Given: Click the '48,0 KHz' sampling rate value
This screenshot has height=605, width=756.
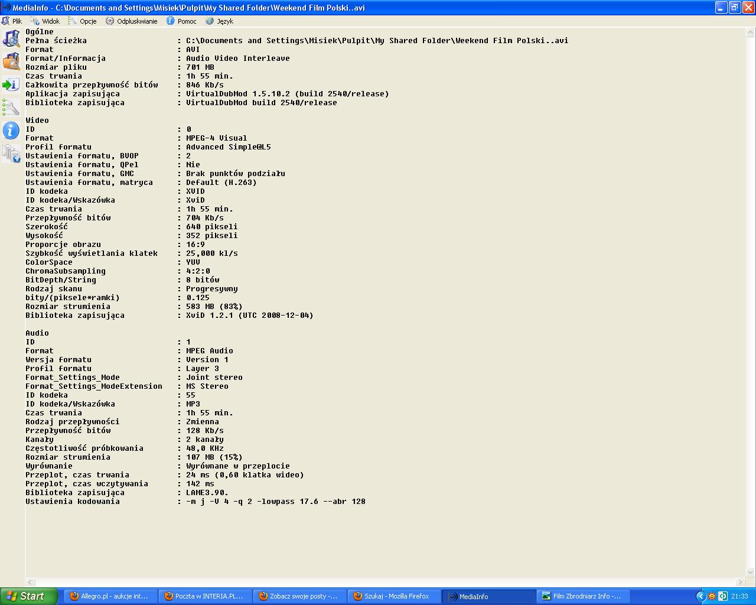Looking at the screenshot, I should click(x=205, y=448).
